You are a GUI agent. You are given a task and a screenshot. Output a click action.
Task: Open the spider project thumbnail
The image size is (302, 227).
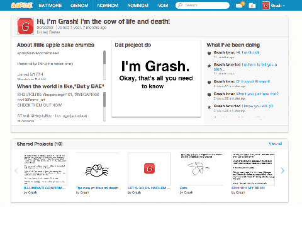point(98,169)
